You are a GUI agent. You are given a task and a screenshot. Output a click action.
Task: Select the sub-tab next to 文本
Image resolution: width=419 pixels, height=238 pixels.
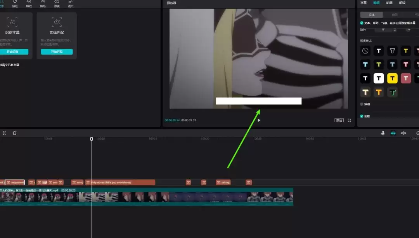pos(395,15)
